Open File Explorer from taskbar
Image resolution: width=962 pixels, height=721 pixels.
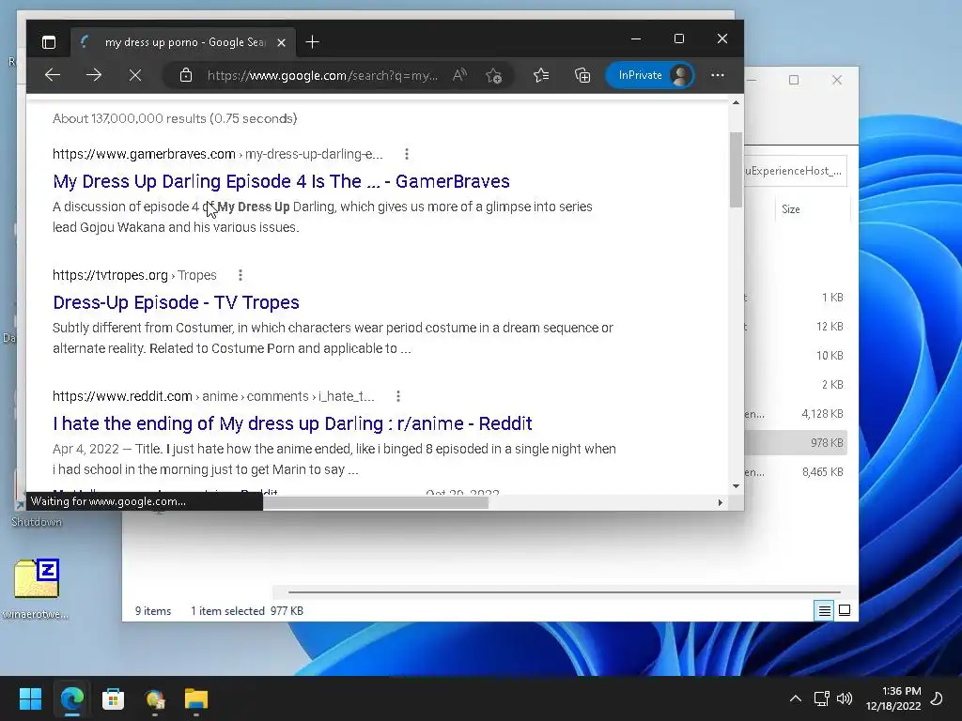click(196, 698)
